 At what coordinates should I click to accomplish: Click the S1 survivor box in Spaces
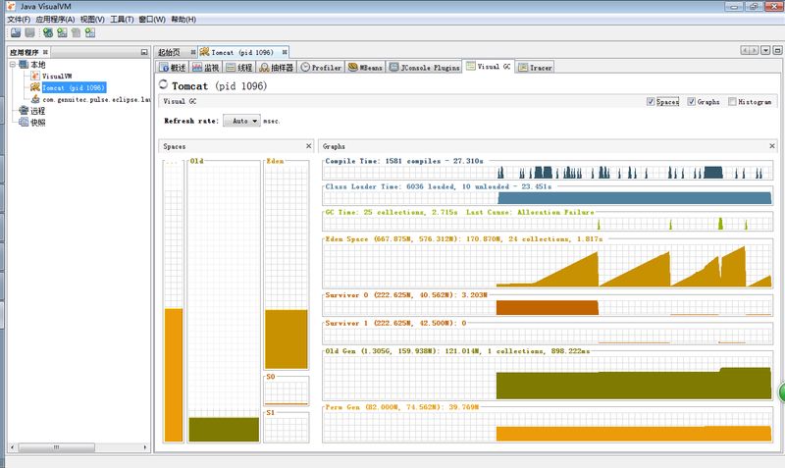click(287, 429)
